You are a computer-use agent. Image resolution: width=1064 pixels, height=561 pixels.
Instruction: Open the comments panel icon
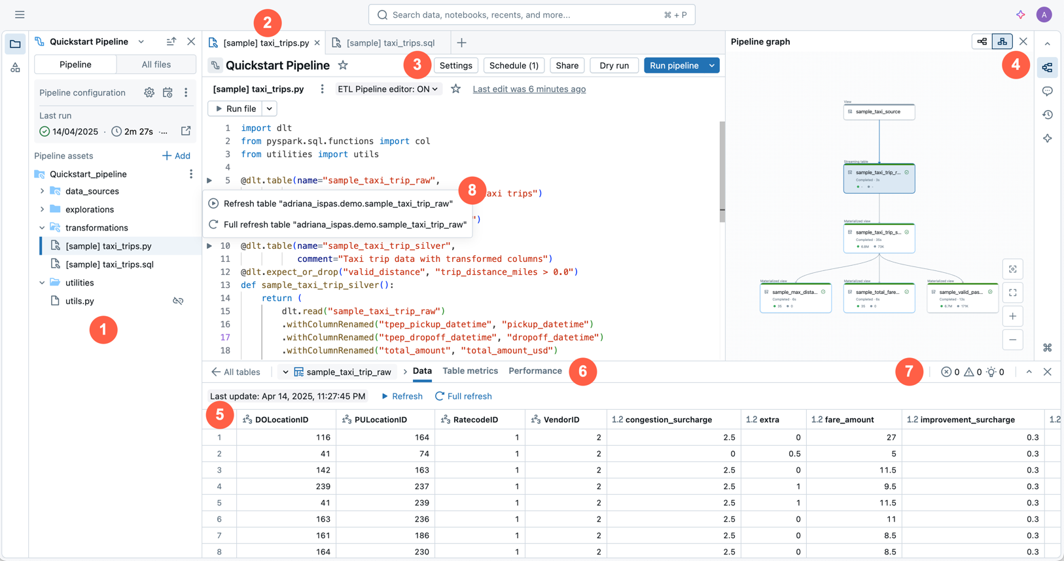point(1048,92)
